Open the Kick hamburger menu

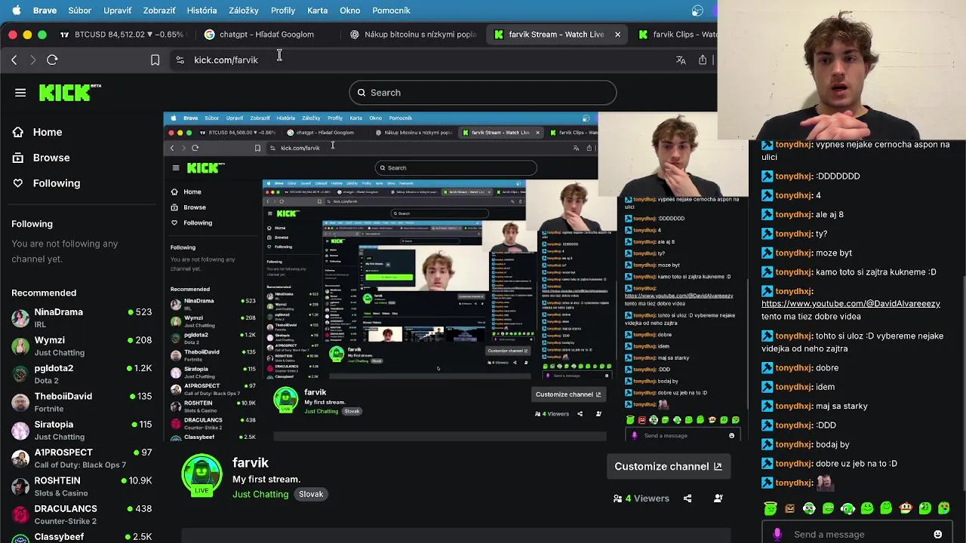coord(20,93)
